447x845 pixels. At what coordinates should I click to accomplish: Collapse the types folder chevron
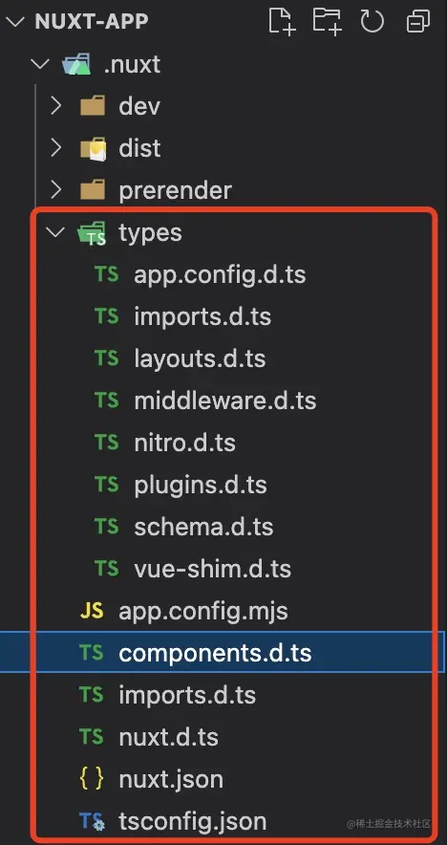[x=55, y=232]
